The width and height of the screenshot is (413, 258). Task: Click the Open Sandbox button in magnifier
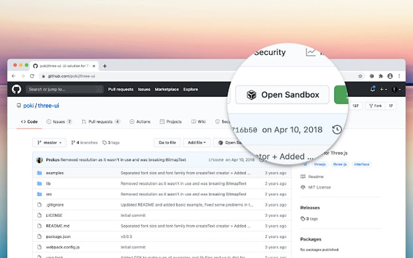click(x=282, y=95)
